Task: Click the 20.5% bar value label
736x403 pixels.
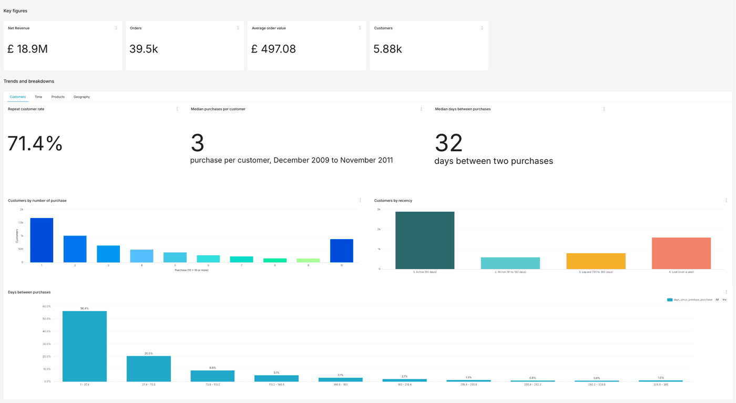Action: pyautogui.click(x=149, y=354)
